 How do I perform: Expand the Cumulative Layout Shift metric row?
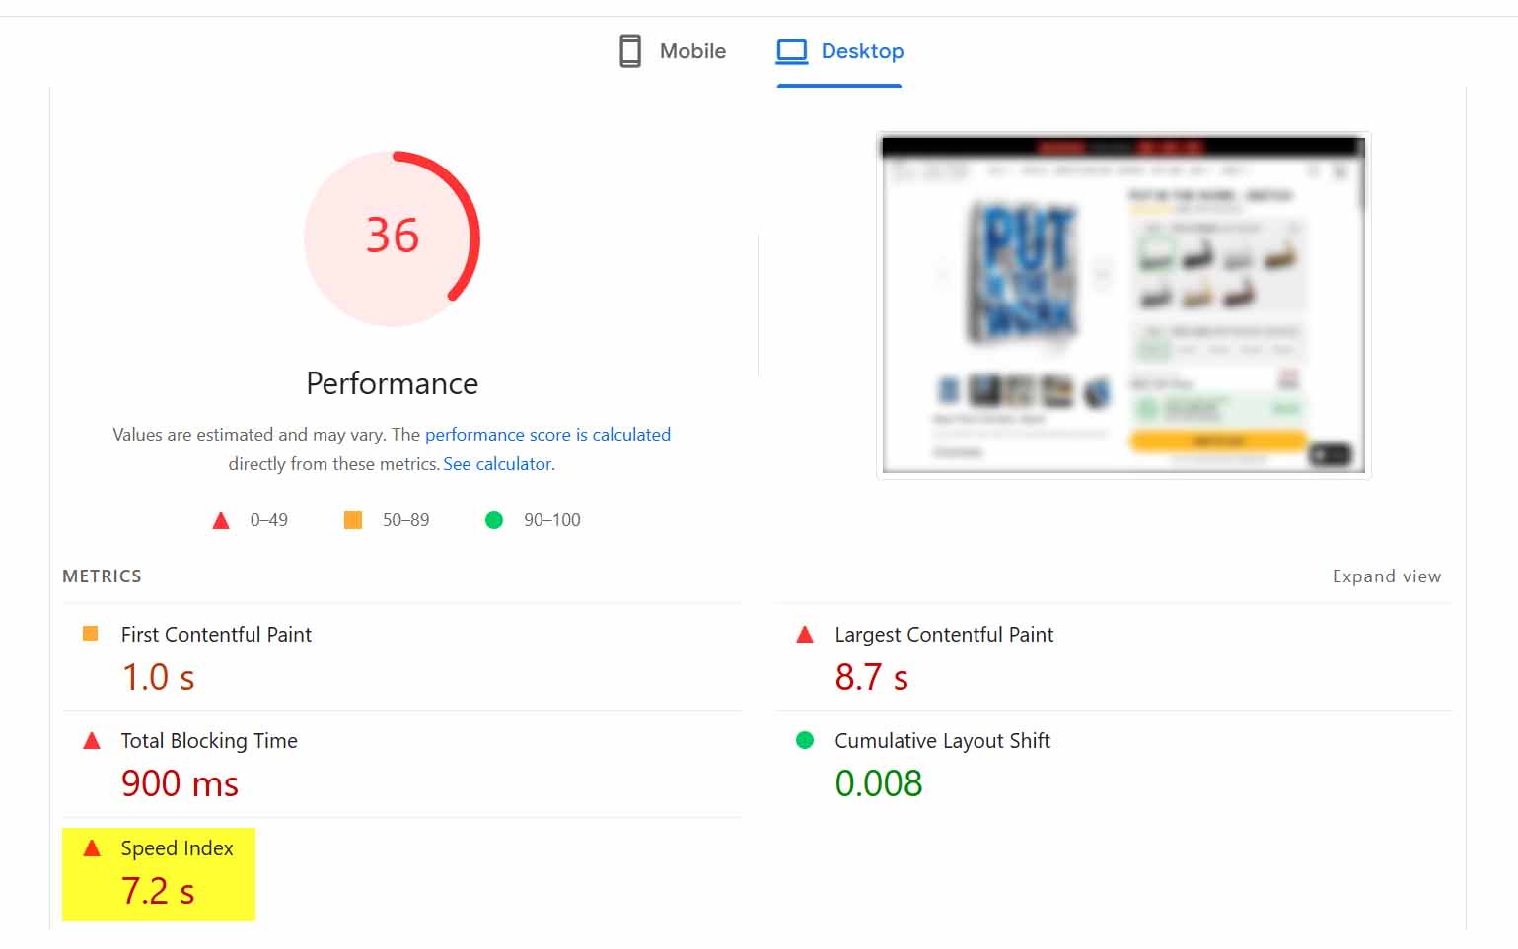click(x=942, y=740)
